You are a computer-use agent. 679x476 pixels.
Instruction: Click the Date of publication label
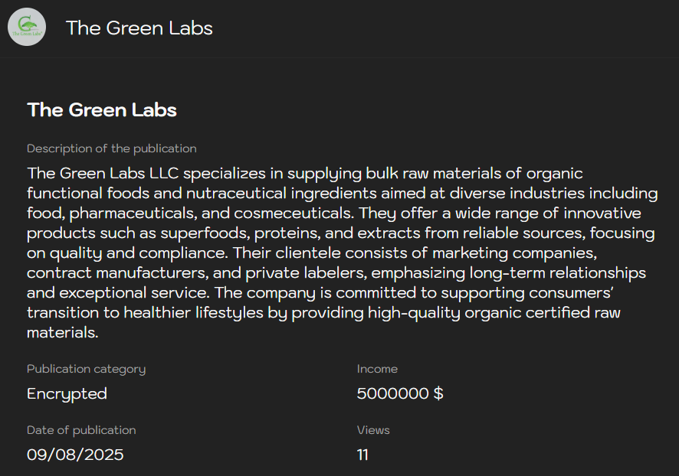tap(81, 430)
